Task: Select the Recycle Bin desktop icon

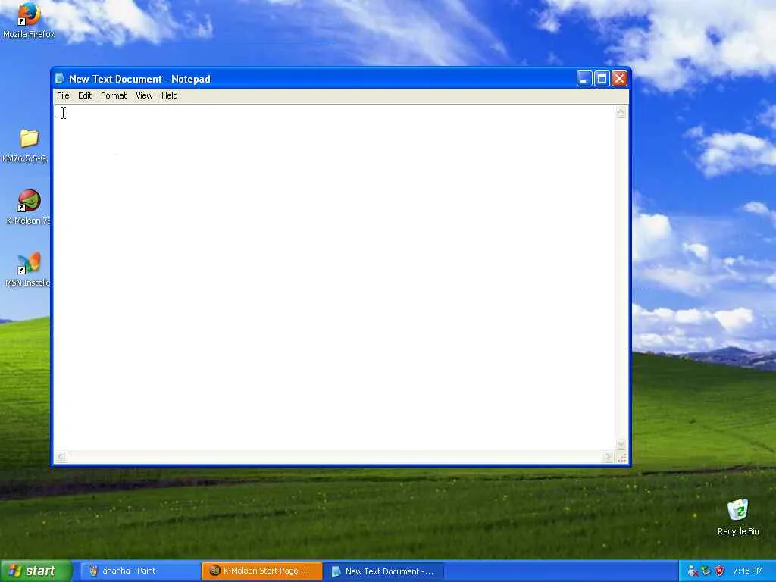Action: point(738,518)
